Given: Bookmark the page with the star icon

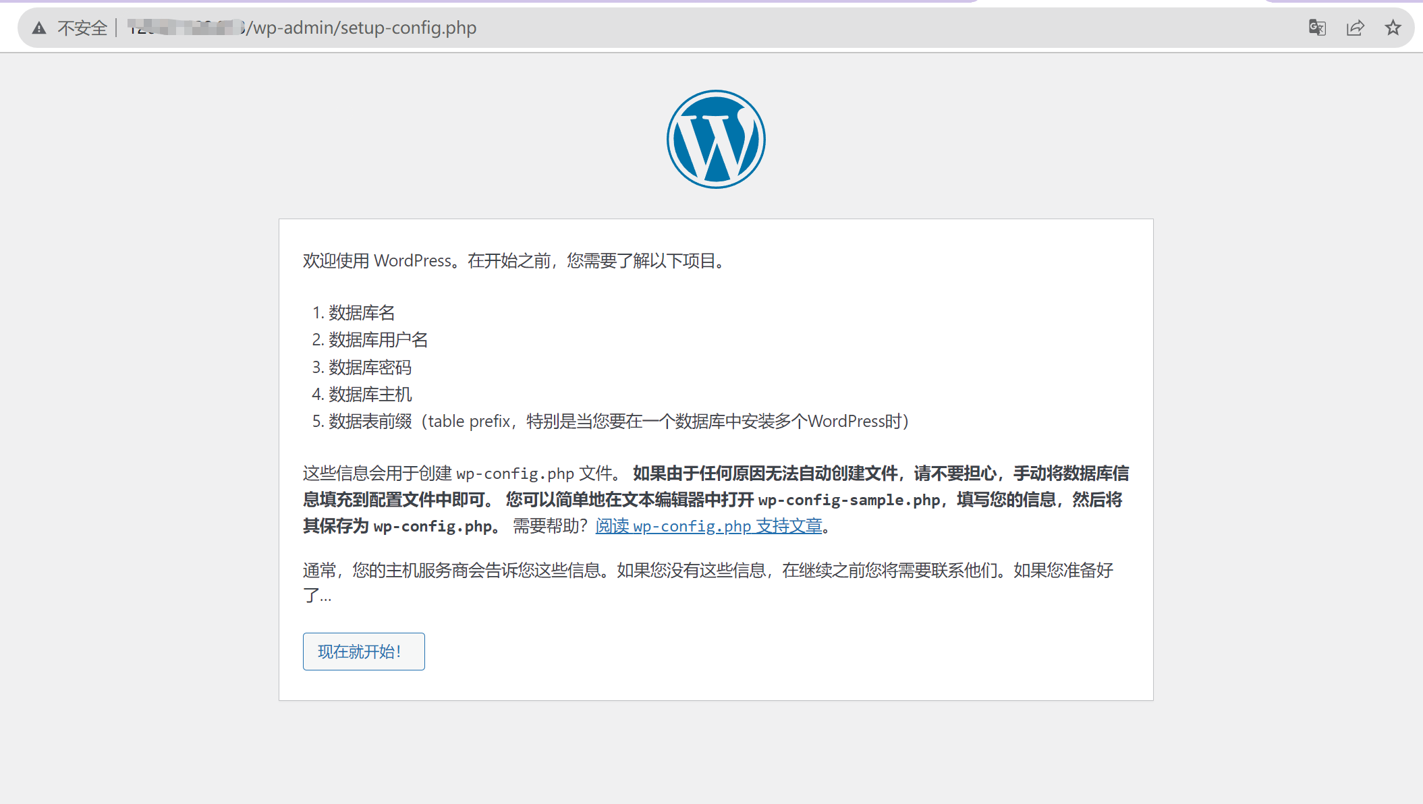Looking at the screenshot, I should pos(1393,28).
